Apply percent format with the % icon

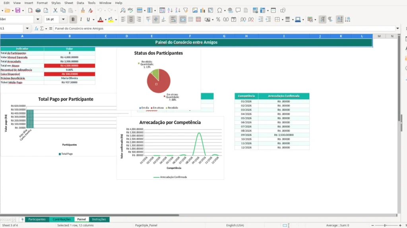pyautogui.click(x=218, y=19)
